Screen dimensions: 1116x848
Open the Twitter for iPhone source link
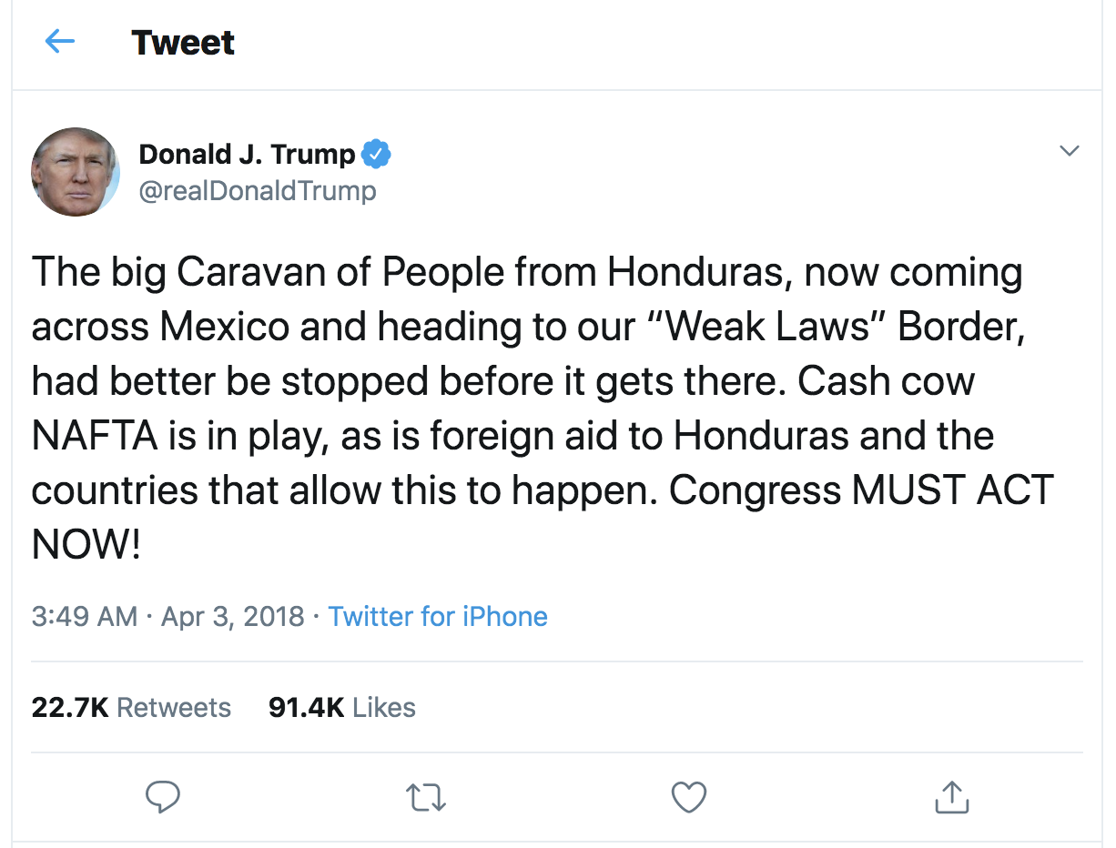pyautogui.click(x=438, y=617)
